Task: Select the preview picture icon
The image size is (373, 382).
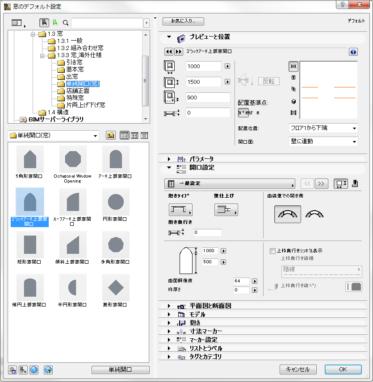Action: [293, 112]
